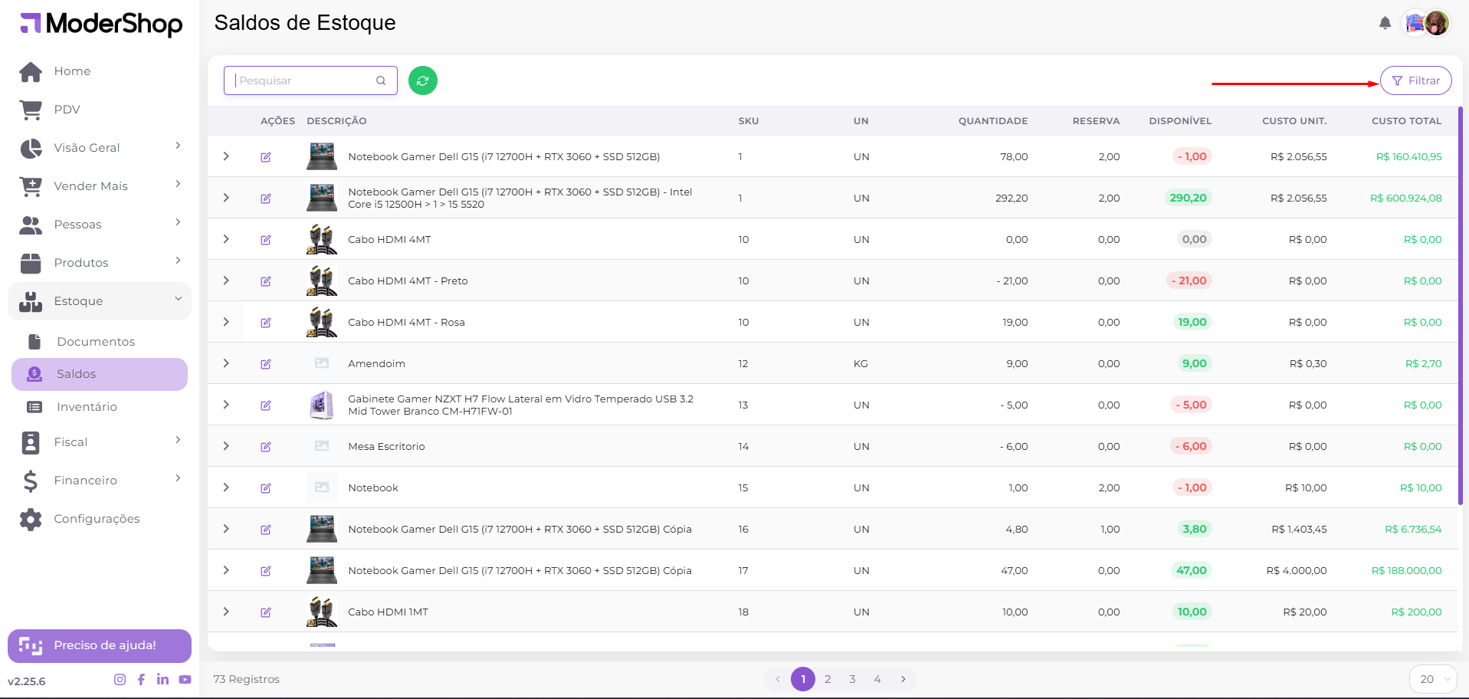Expand Cabo HDMI 1MT row details
1469x699 pixels.
(x=226, y=612)
